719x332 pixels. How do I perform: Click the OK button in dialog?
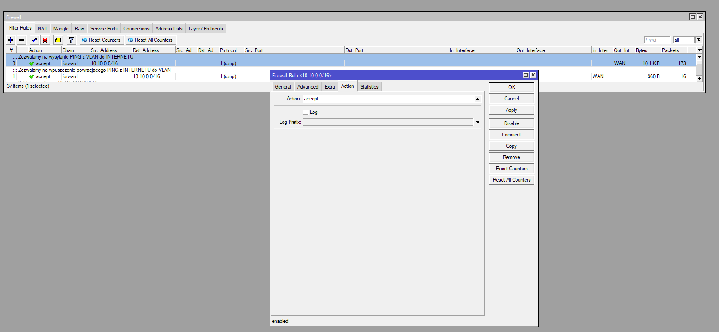(511, 87)
